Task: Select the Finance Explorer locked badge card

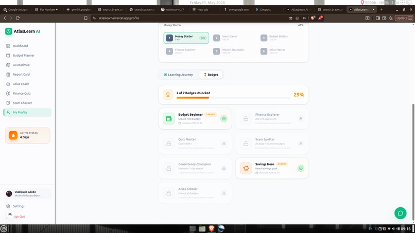Action: [272, 119]
